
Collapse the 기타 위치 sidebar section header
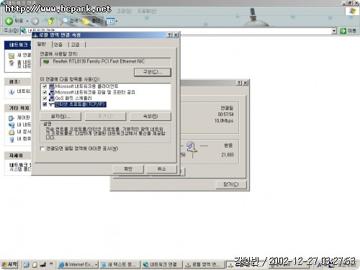[x=18, y=108]
